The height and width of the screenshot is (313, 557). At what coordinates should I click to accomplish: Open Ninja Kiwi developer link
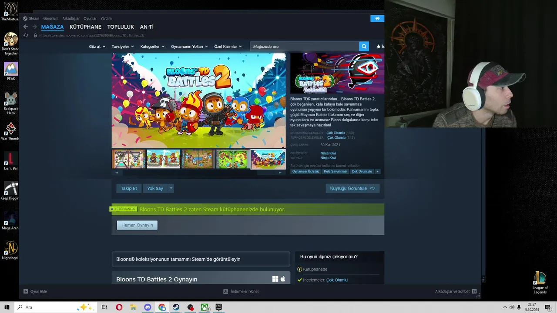328,153
